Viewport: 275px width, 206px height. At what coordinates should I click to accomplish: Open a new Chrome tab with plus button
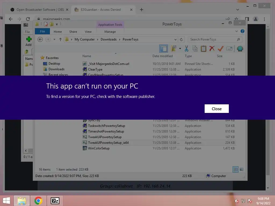click(x=141, y=10)
